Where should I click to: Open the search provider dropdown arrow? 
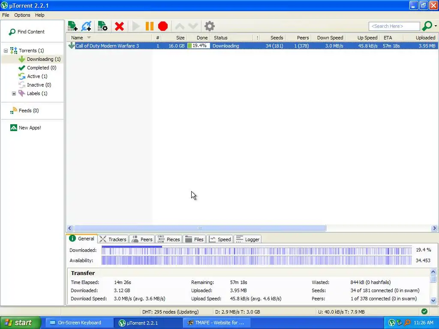pyautogui.click(x=436, y=26)
